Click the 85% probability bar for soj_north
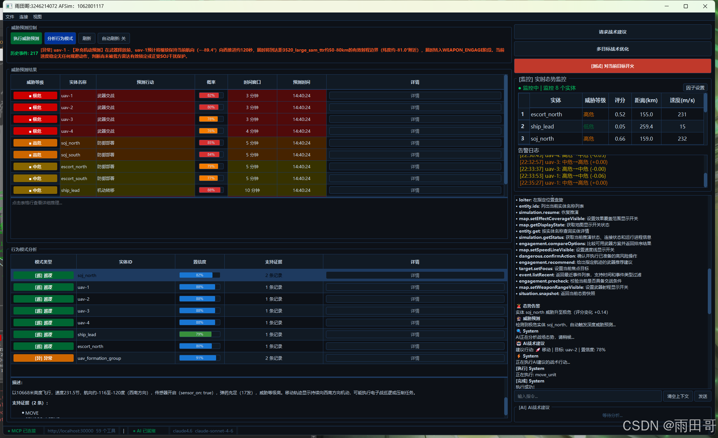The width and height of the screenshot is (718, 438). tap(211, 143)
